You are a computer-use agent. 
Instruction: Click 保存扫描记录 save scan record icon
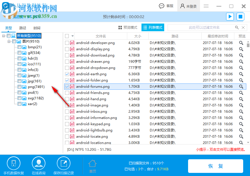(x=64, y=164)
